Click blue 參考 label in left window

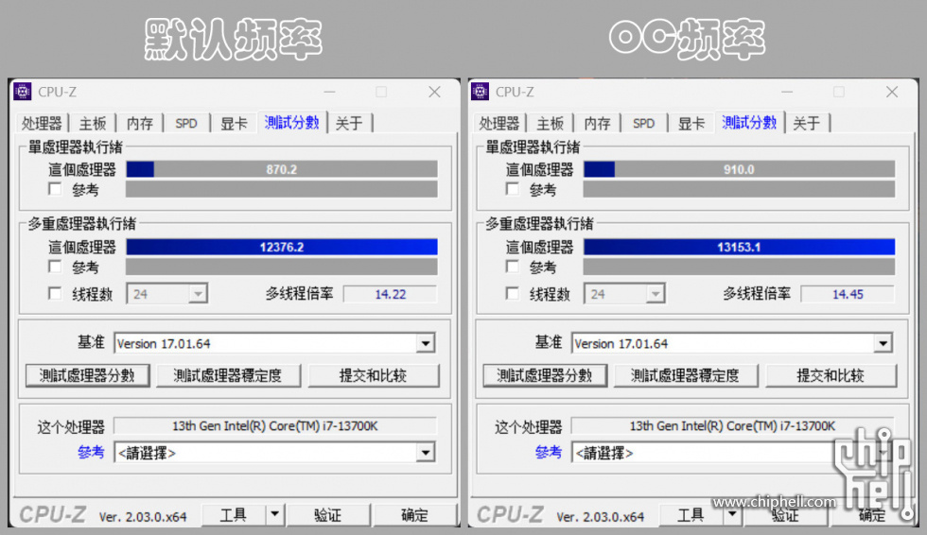[91, 453]
